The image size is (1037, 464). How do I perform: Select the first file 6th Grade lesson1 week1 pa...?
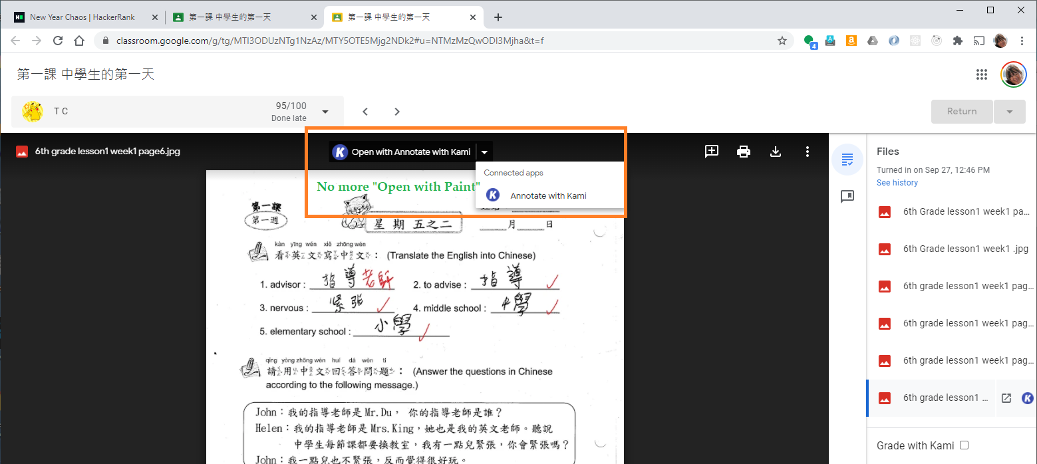tap(951, 212)
